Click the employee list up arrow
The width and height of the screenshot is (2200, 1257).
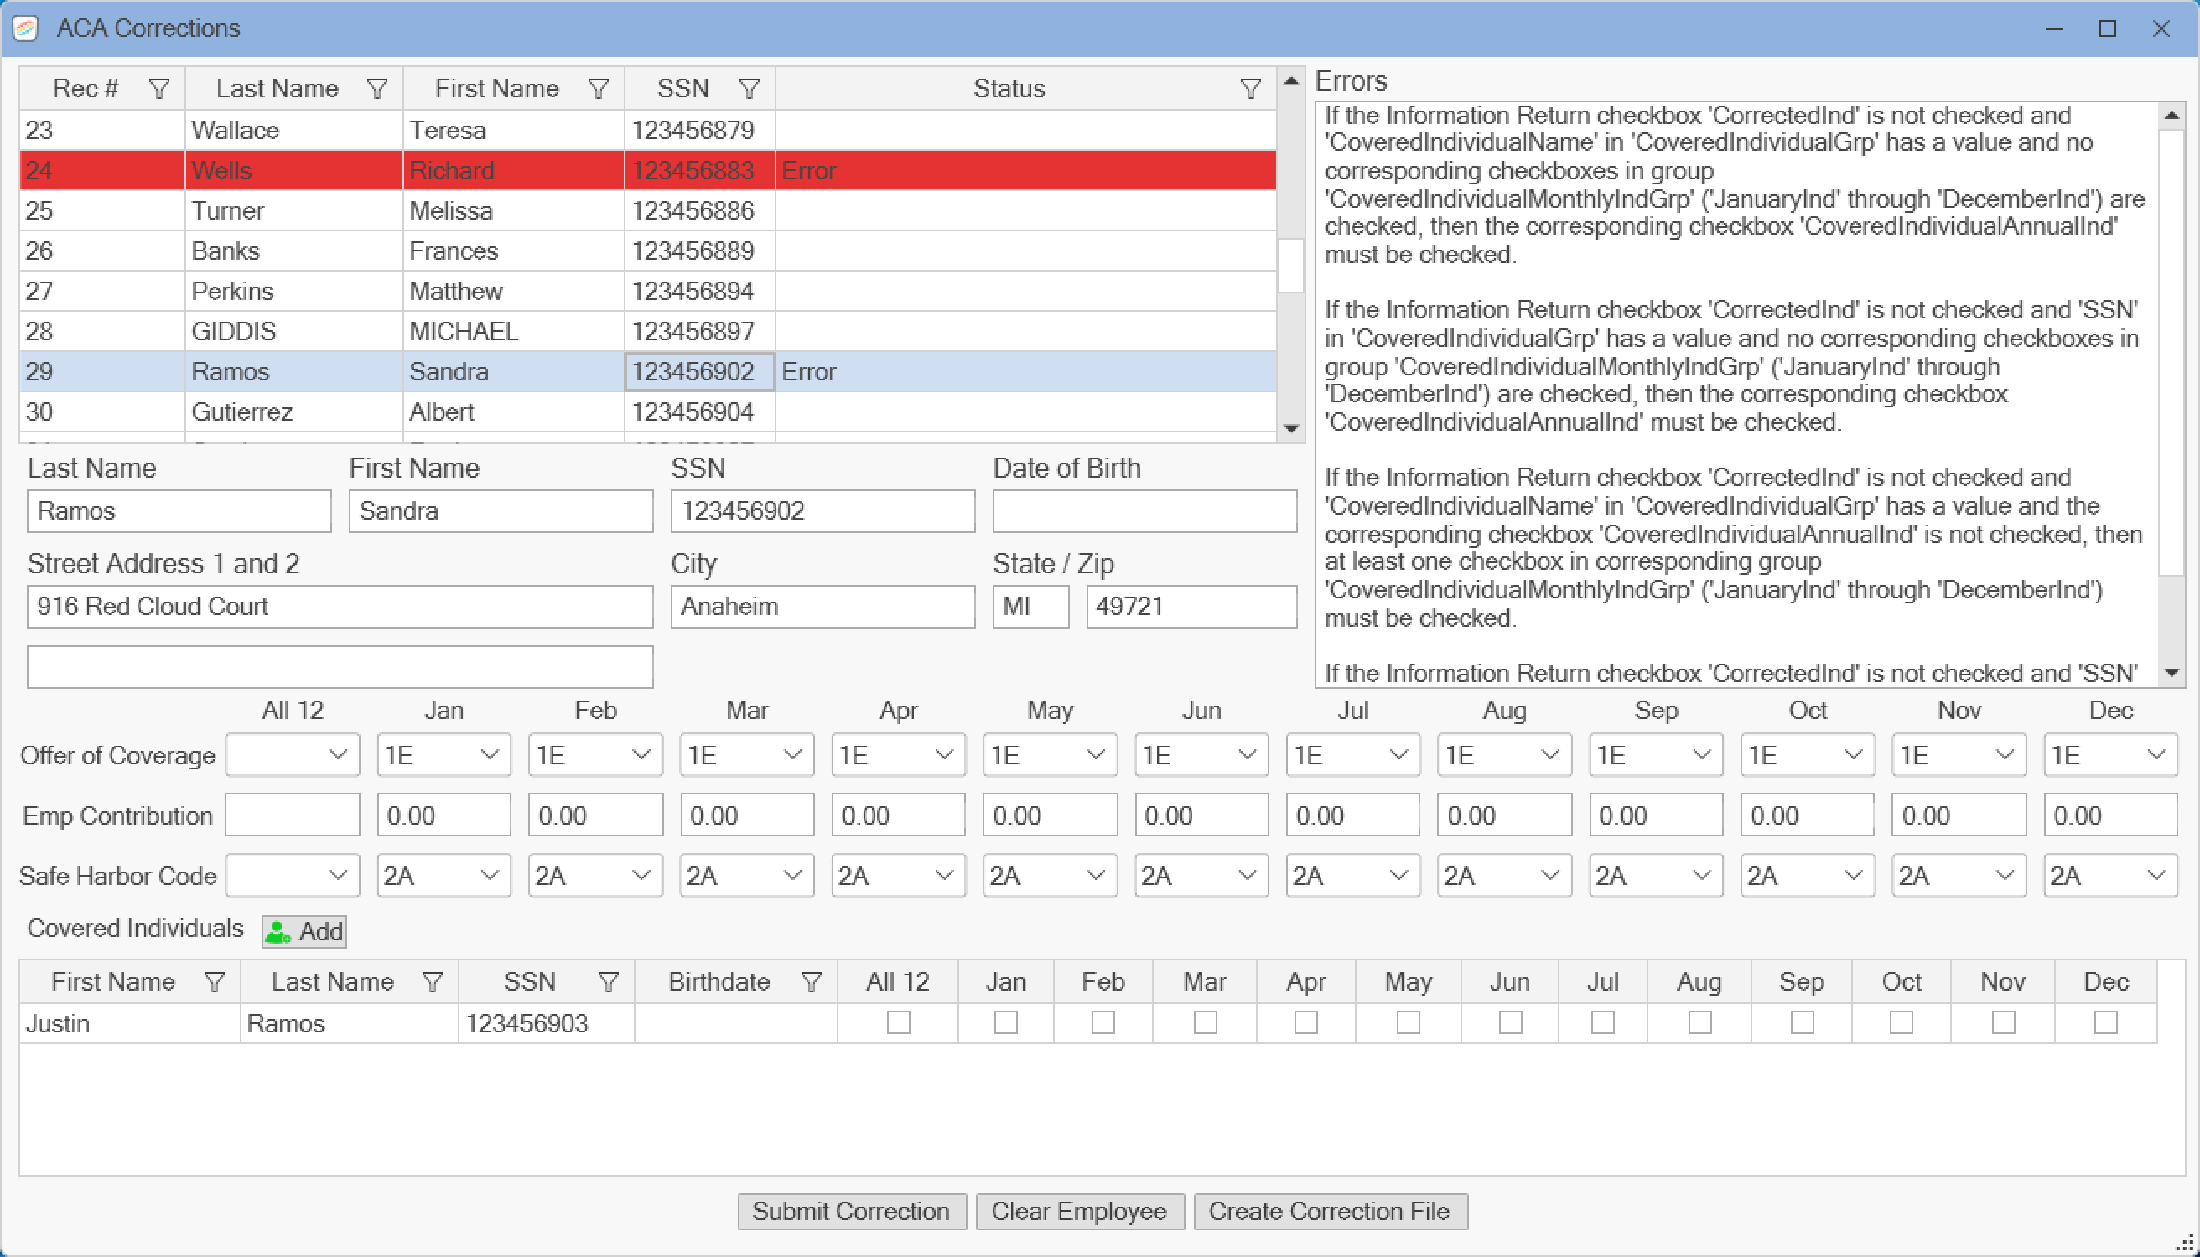[1291, 81]
